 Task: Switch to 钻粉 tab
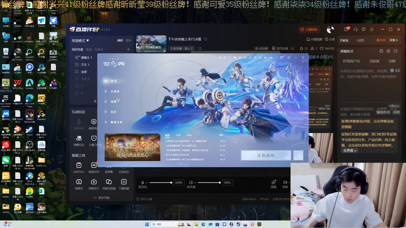392,61
